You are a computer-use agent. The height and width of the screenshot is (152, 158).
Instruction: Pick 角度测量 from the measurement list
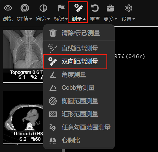(x=79, y=75)
